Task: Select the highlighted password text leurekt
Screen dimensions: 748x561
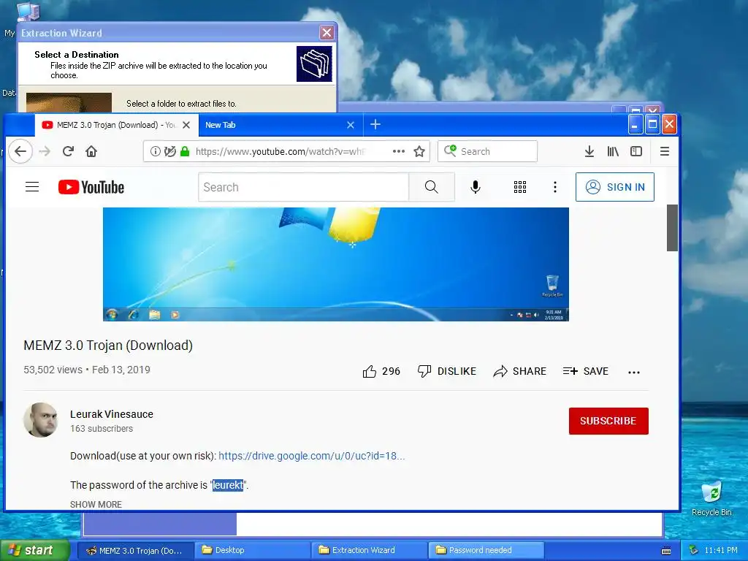Action: pos(228,485)
